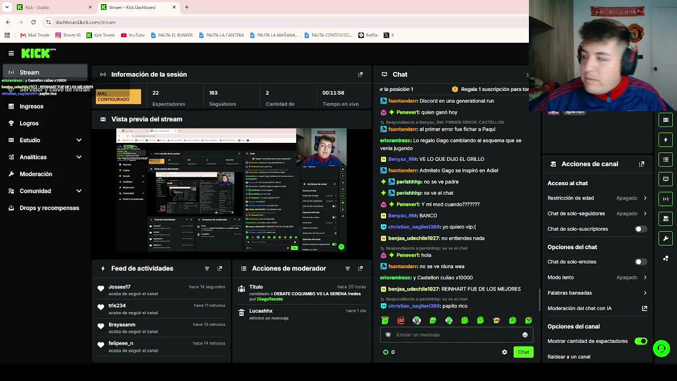Pop out the Feed de actividades panel
This screenshot has height=381, width=677.
(x=219, y=269)
